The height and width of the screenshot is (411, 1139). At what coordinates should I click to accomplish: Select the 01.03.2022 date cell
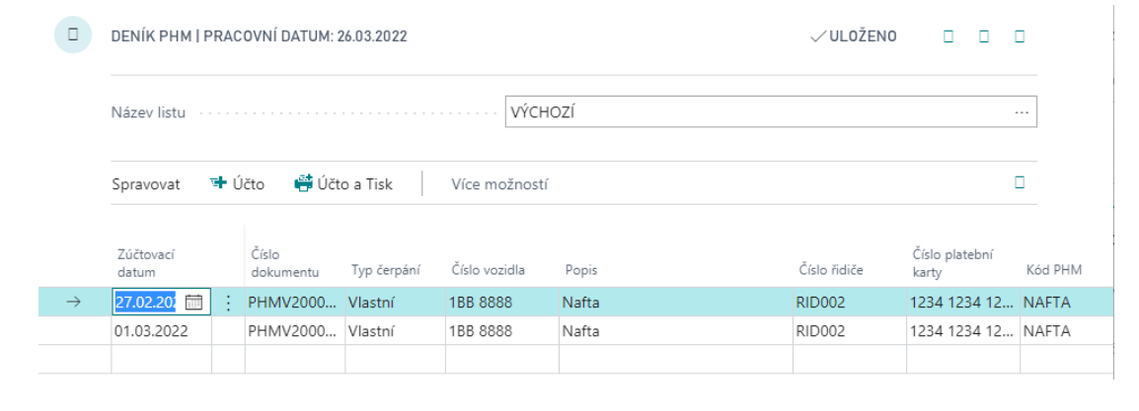pos(151,331)
